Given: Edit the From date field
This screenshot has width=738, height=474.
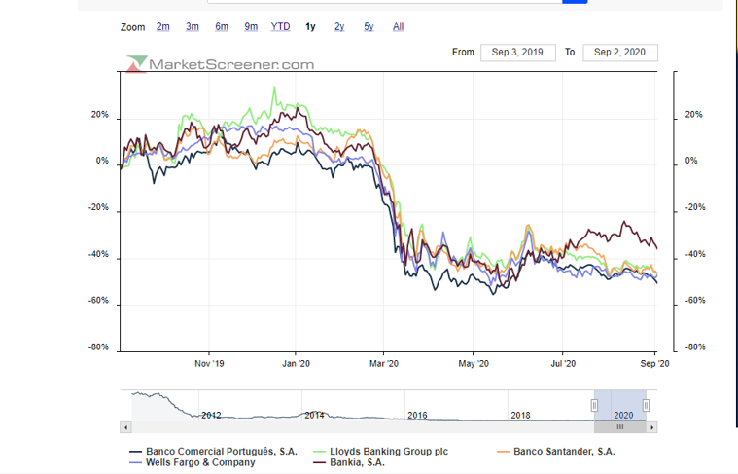Looking at the screenshot, I should click(x=517, y=53).
